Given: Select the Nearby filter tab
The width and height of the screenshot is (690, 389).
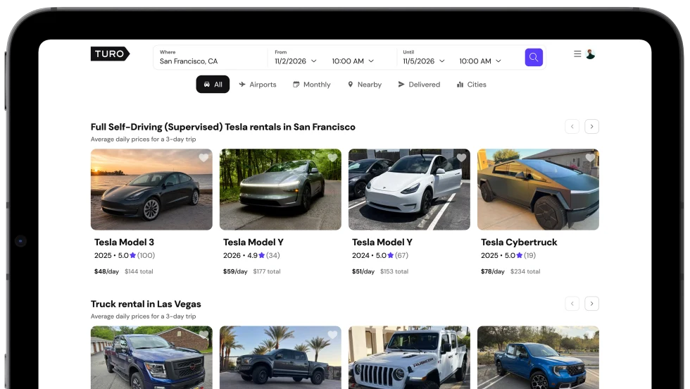Looking at the screenshot, I should click(x=365, y=84).
